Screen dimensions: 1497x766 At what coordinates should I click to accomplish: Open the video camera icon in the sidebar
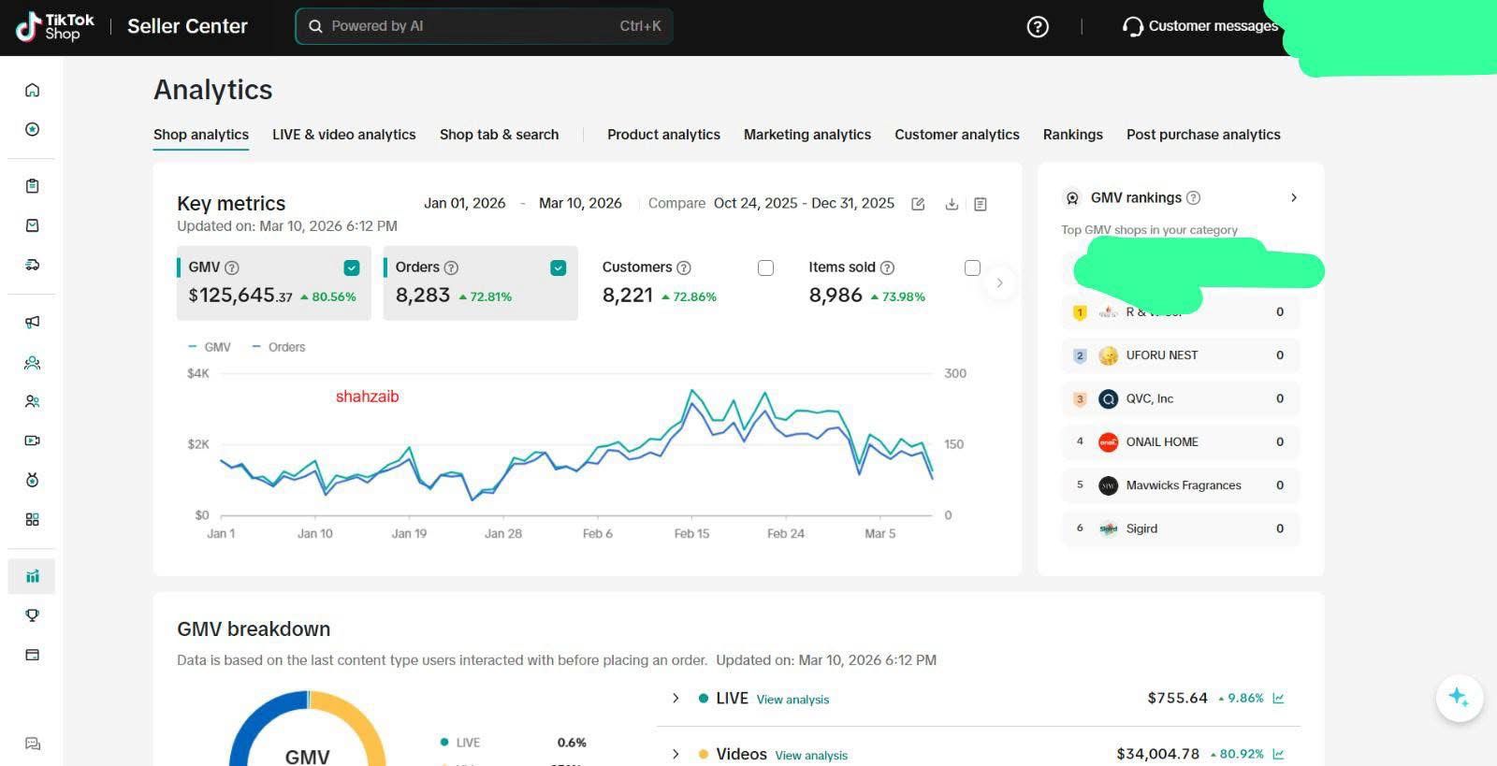point(32,441)
